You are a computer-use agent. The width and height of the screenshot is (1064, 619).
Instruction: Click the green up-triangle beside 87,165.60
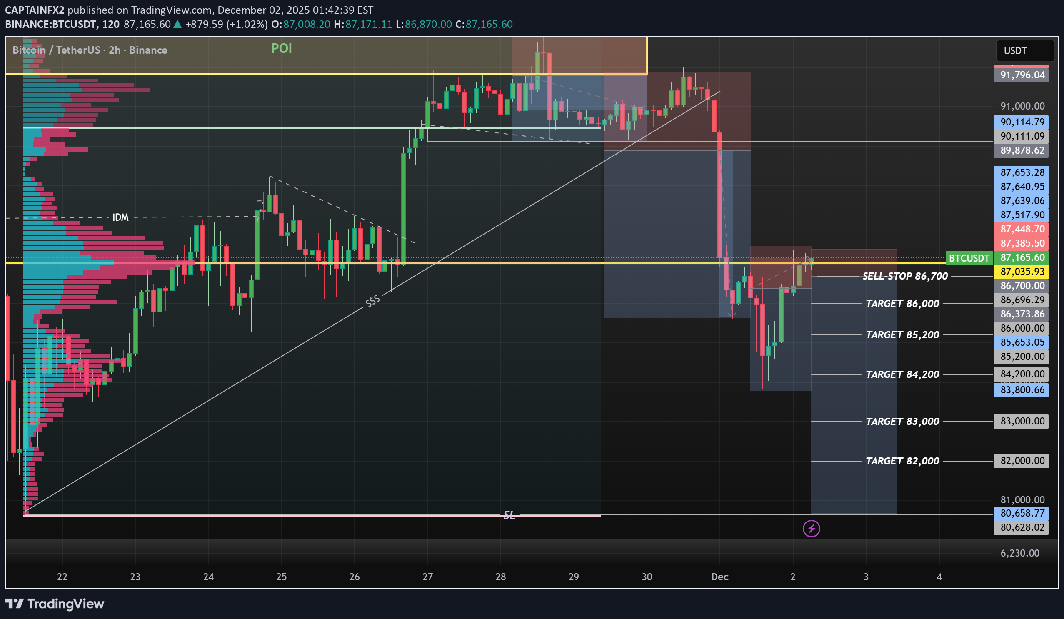coord(178,25)
